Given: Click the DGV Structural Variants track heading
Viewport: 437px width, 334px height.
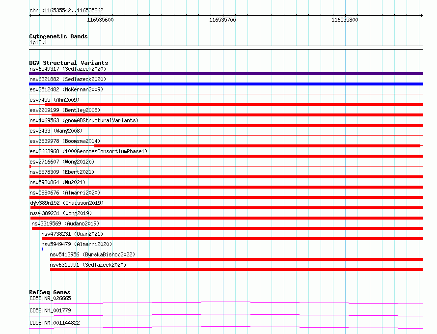Looking at the screenshot, I should pyautogui.click(x=69, y=63).
